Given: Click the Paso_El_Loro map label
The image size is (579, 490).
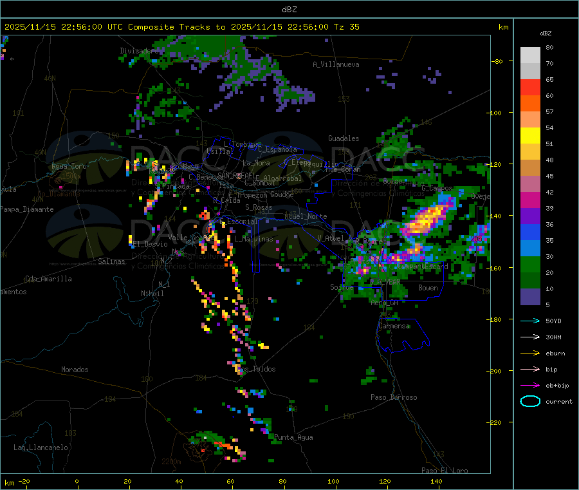Looking at the screenshot, I should coord(445,471).
